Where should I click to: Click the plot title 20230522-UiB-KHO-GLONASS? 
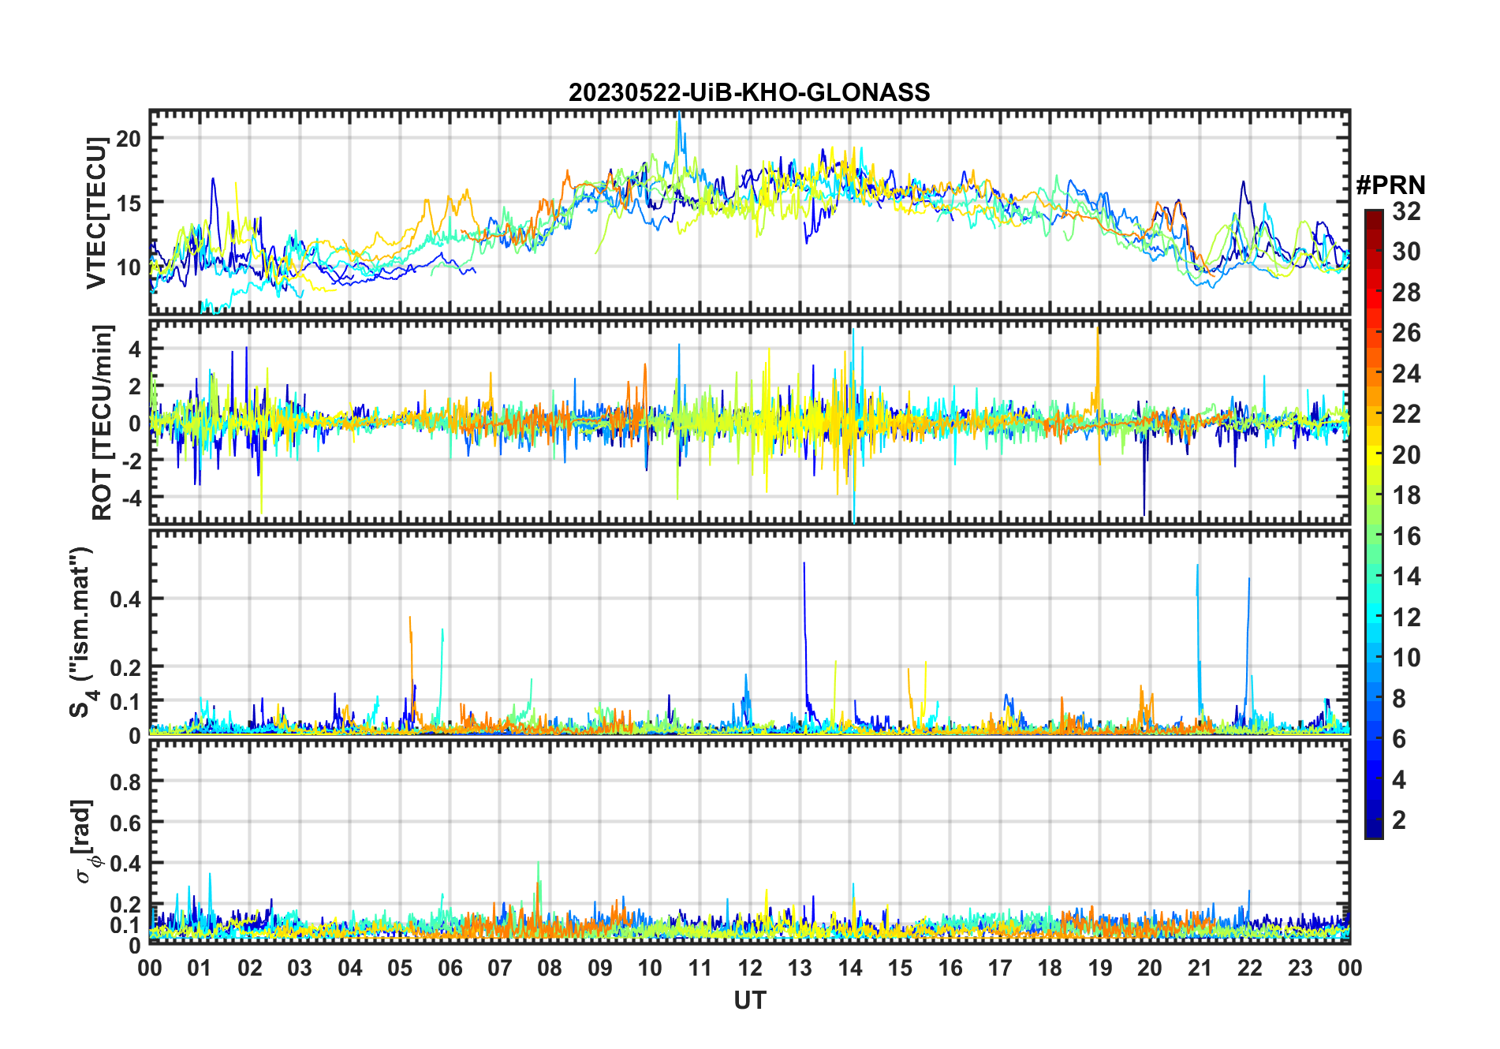click(749, 93)
